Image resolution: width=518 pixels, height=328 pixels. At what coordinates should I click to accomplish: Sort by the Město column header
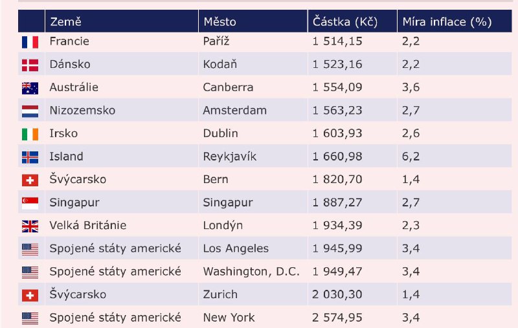pos(220,21)
